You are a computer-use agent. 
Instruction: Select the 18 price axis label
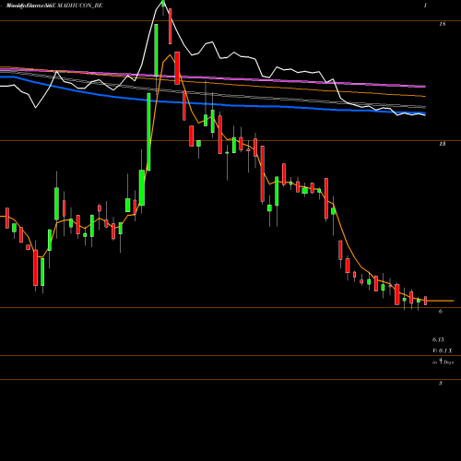(x=442, y=24)
